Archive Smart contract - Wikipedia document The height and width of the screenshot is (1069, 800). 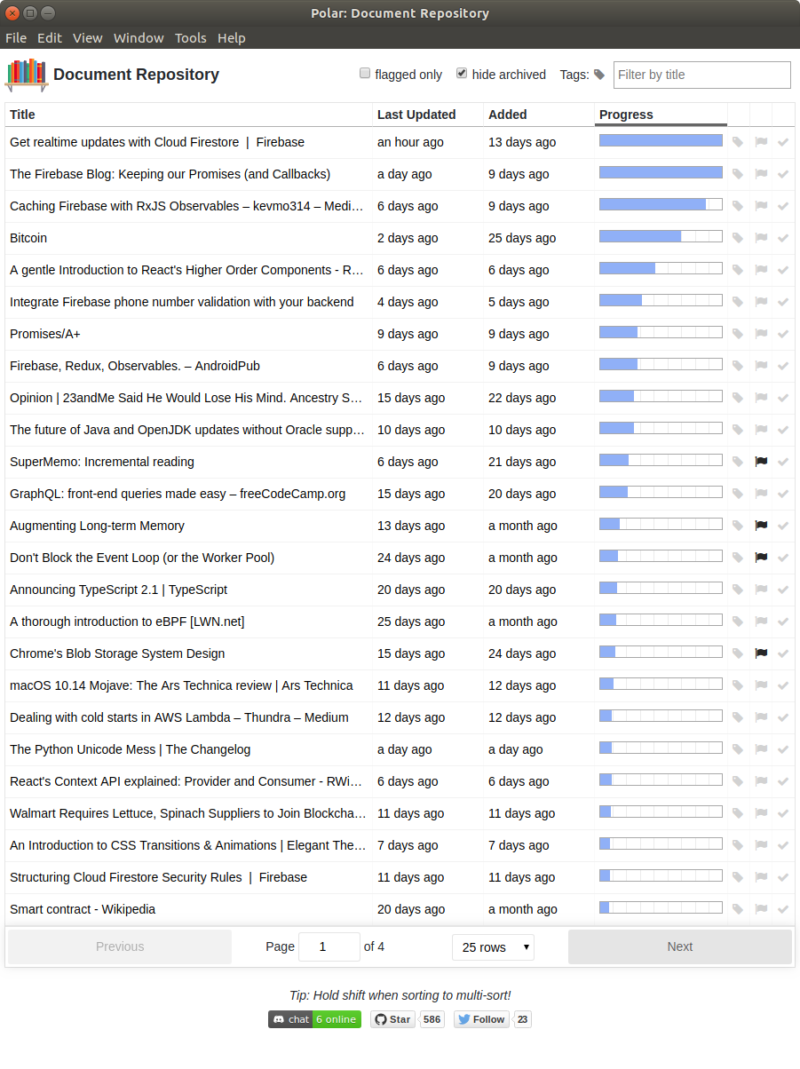(783, 909)
